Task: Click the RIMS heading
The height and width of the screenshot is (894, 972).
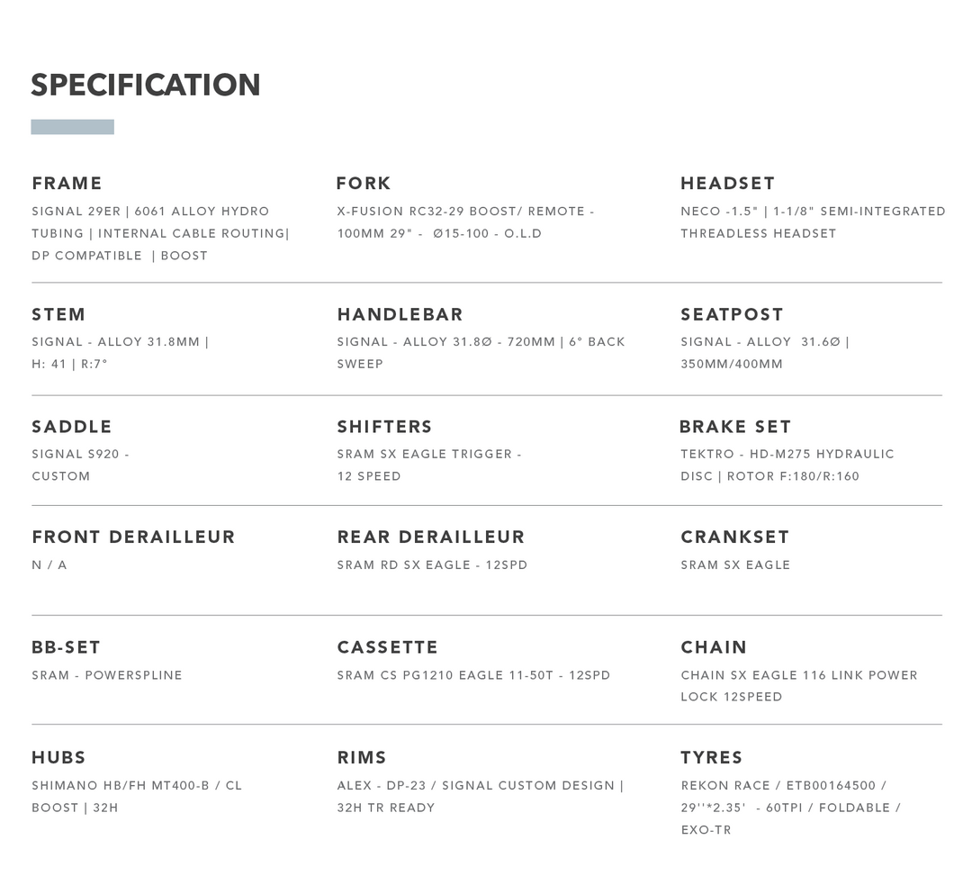Action: [362, 758]
